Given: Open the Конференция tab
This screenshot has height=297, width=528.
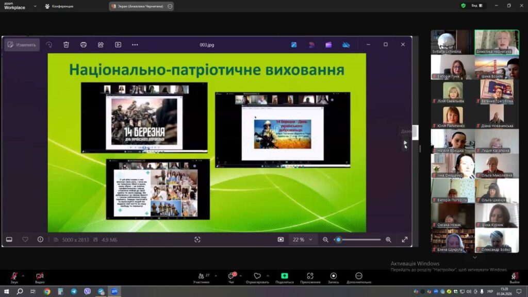Looking at the screenshot, I should [x=59, y=6].
